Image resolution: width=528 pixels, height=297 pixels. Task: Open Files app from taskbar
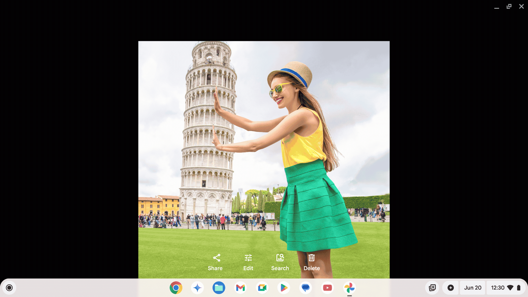click(x=219, y=288)
